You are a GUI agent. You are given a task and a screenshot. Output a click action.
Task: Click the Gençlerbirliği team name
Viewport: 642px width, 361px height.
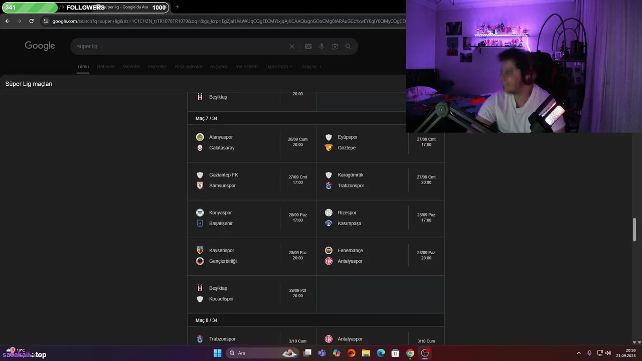coord(223,261)
